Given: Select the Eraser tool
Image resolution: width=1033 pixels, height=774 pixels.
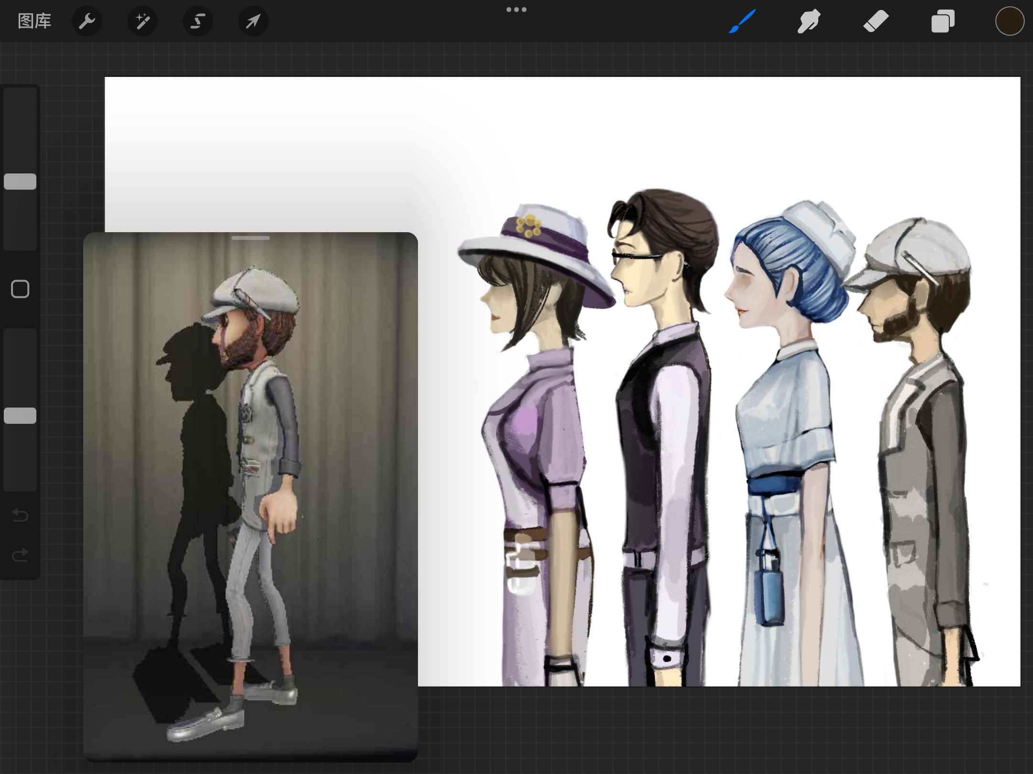Looking at the screenshot, I should [x=876, y=21].
